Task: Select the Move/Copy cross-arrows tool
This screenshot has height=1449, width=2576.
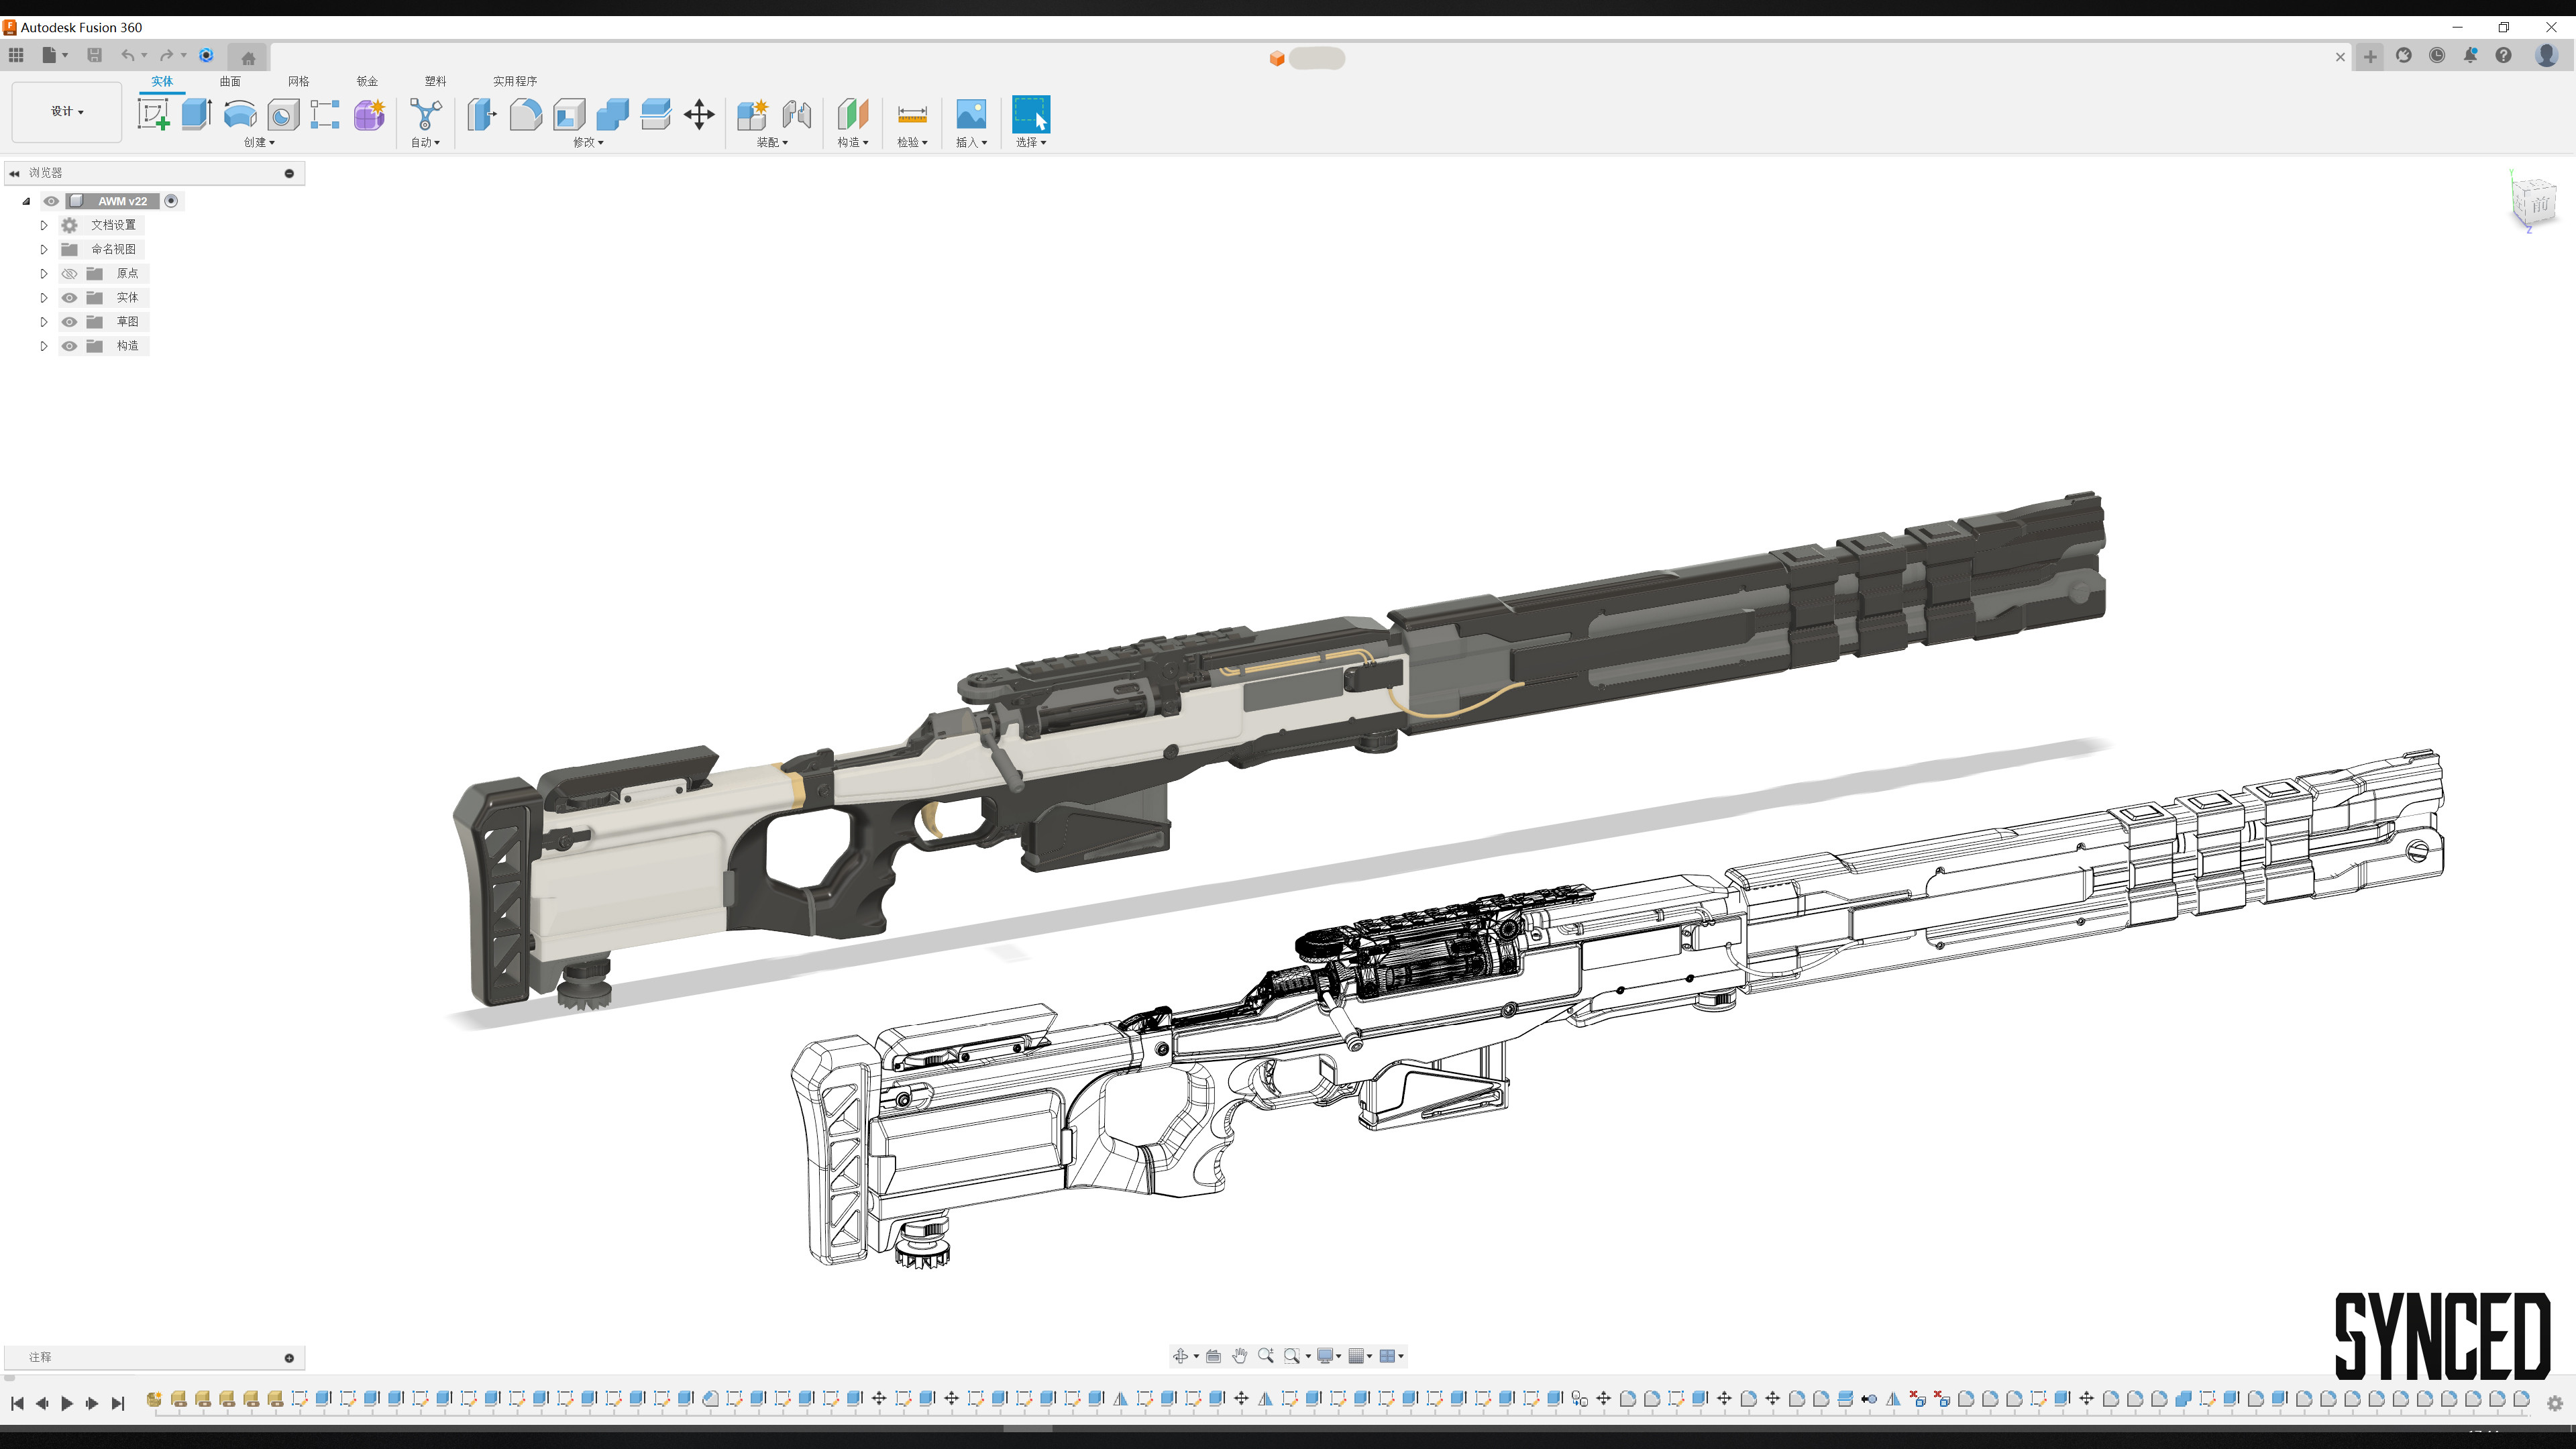Action: (699, 114)
